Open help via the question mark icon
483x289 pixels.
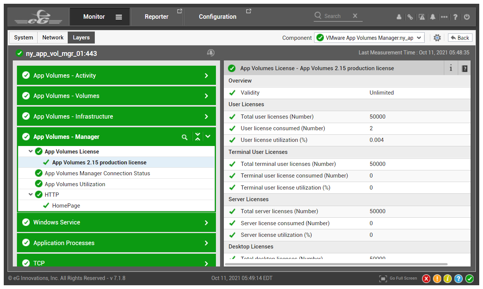click(456, 17)
